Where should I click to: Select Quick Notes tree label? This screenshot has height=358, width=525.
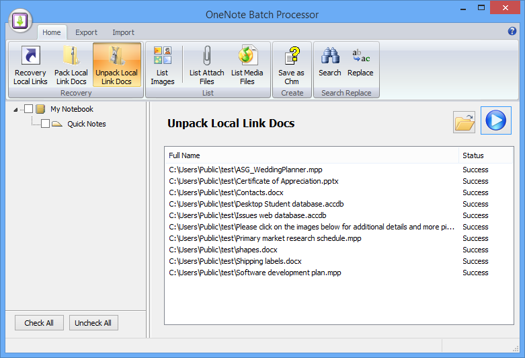click(87, 124)
